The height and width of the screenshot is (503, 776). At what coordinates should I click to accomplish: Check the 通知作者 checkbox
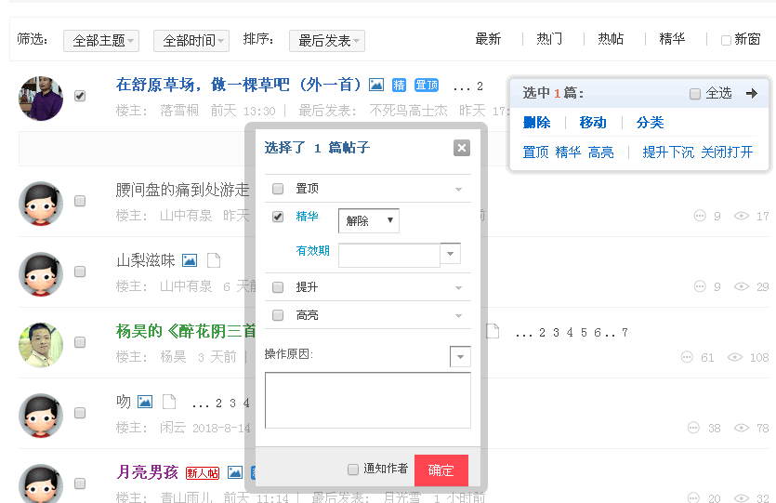coord(353,470)
